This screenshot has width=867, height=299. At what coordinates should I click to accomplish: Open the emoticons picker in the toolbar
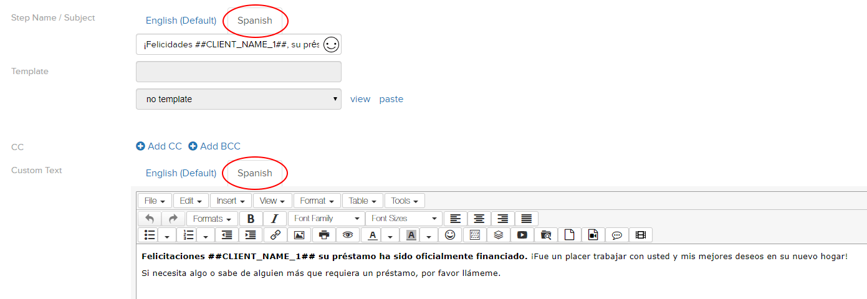(x=450, y=235)
